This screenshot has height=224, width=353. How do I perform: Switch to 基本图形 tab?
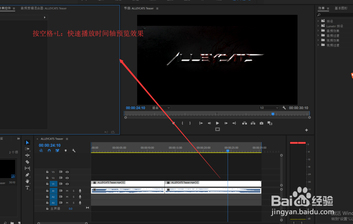[341, 8]
